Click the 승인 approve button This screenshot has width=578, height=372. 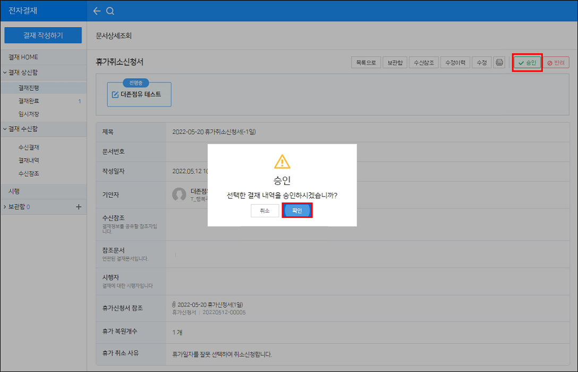[x=527, y=63]
